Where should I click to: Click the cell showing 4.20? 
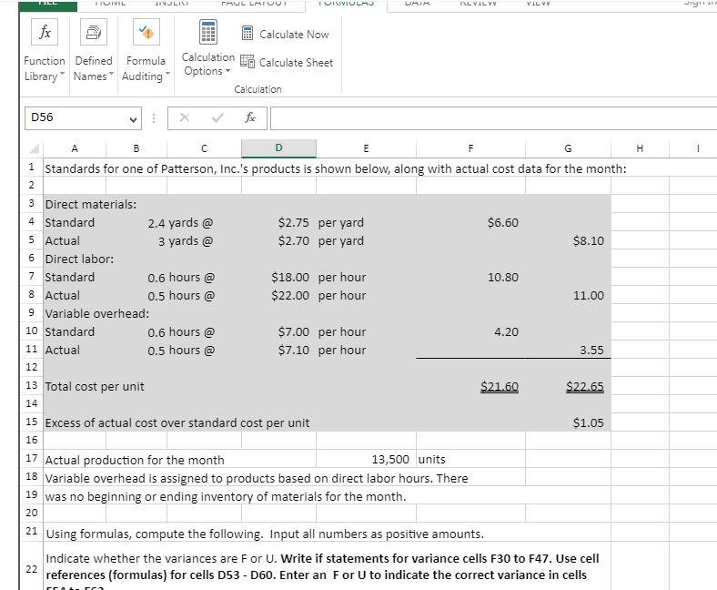tap(470, 331)
